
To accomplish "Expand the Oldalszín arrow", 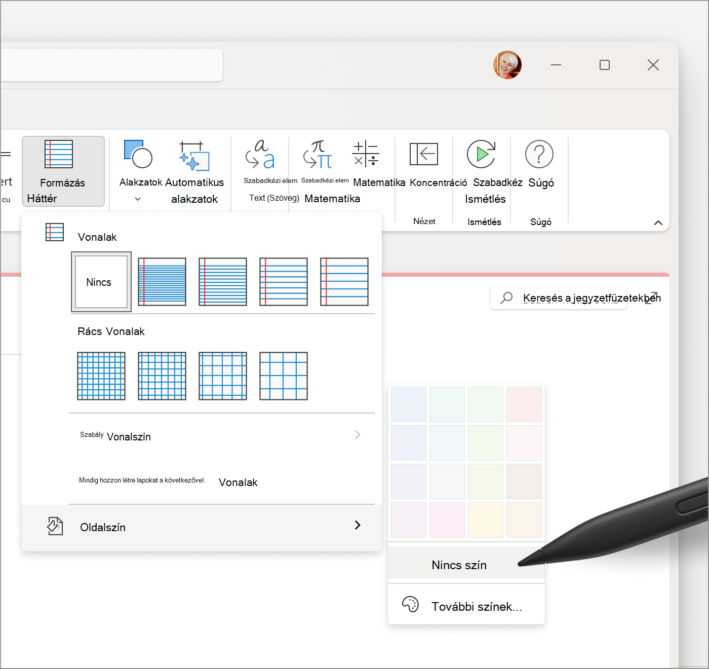I will (x=358, y=525).
